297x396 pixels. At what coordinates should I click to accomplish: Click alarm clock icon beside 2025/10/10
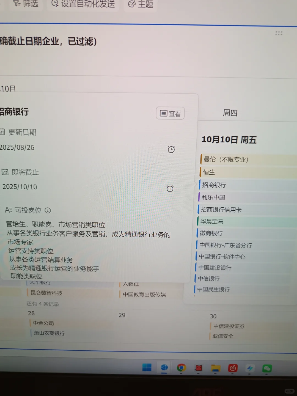[x=170, y=188]
